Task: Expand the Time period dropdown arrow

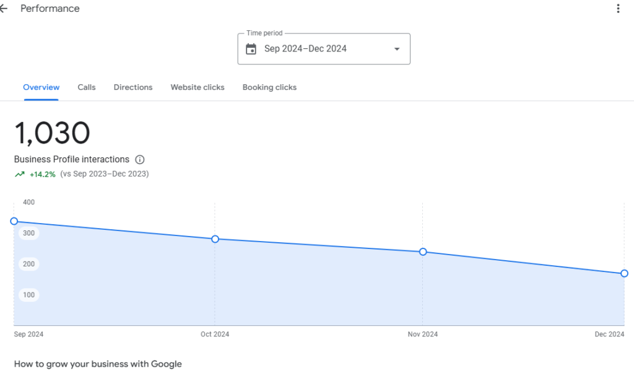Action: click(397, 49)
